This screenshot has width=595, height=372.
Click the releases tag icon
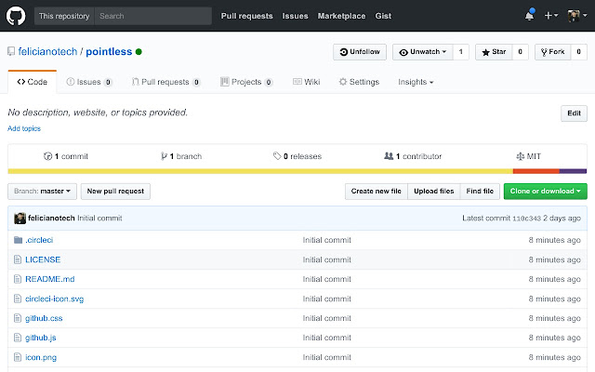[x=277, y=156]
